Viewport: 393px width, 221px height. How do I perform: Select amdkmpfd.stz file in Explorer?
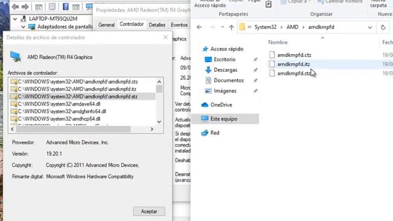(x=294, y=74)
